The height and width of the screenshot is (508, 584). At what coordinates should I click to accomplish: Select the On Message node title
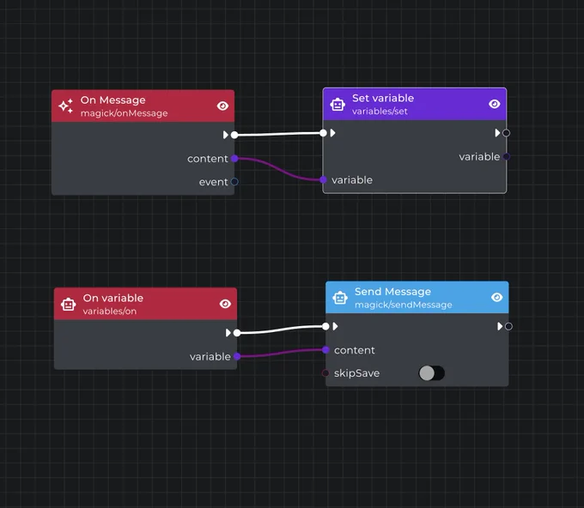113,100
